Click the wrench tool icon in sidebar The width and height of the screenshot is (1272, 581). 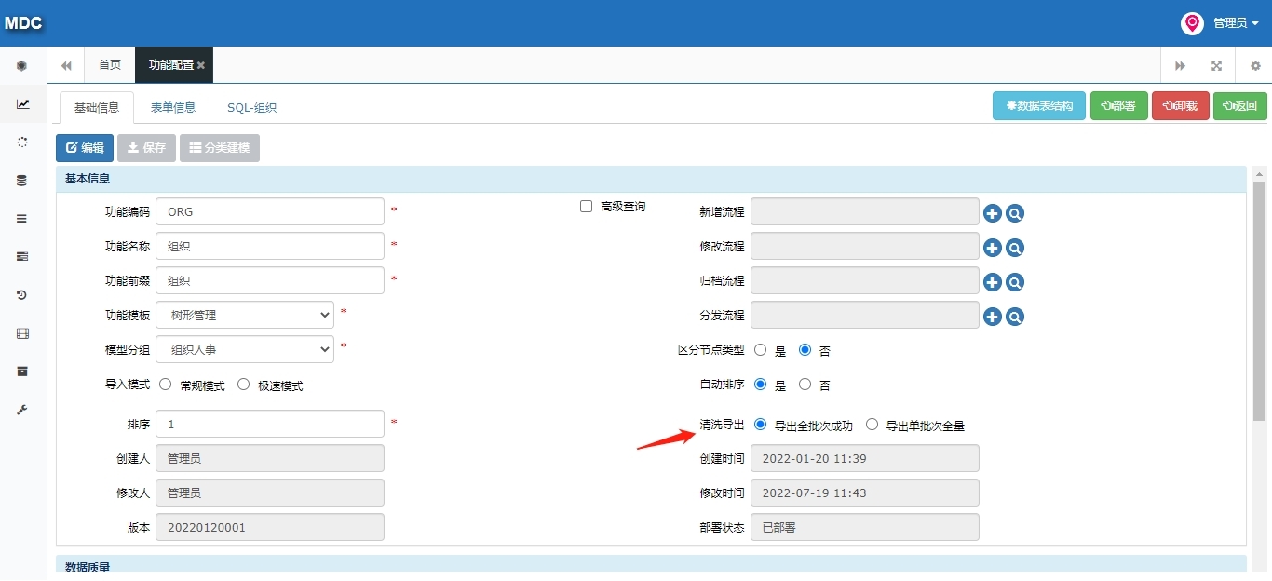[x=22, y=410]
